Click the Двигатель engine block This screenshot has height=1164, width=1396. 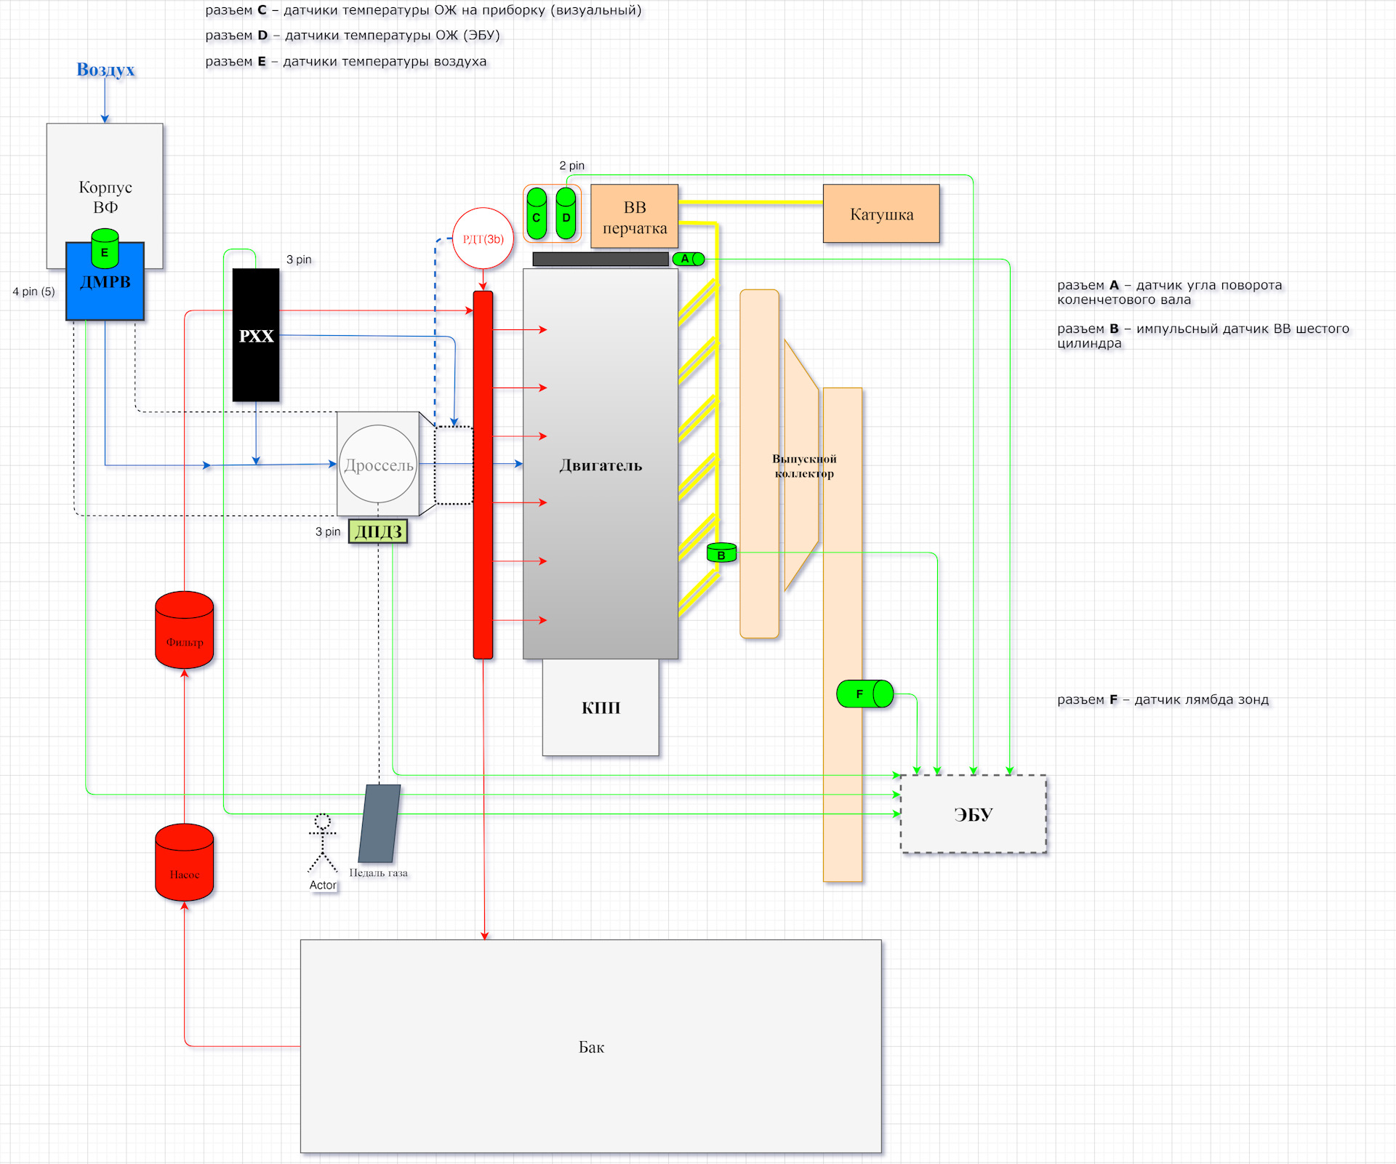[x=601, y=464]
